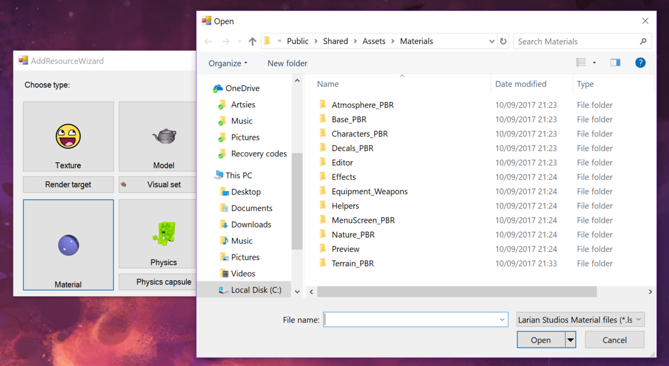
Task: Open the view options dropdown arrow
Action: tap(594, 63)
